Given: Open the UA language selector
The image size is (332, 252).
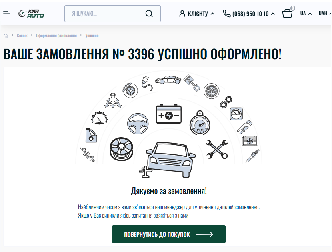Looking at the screenshot, I should click(x=306, y=14).
